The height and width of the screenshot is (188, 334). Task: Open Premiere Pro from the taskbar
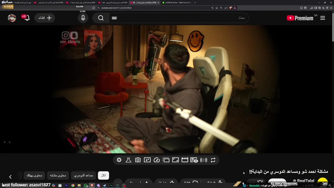click(x=66, y=185)
